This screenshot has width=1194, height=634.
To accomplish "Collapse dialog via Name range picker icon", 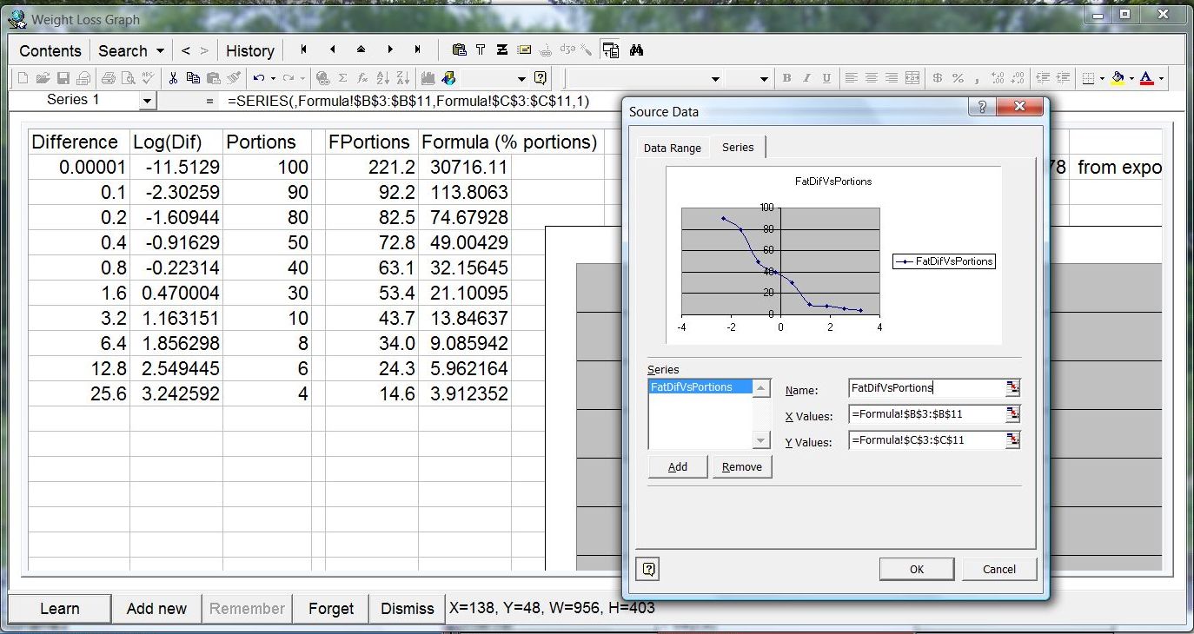I will click(1012, 388).
